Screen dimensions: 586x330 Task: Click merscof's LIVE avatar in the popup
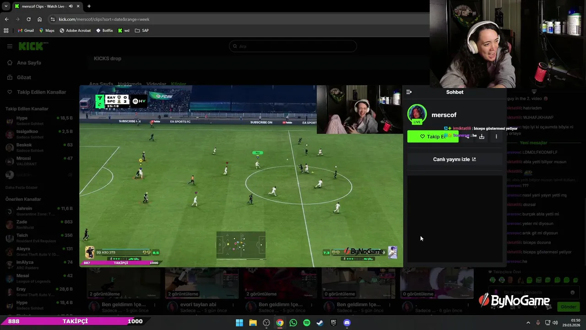pos(417,115)
